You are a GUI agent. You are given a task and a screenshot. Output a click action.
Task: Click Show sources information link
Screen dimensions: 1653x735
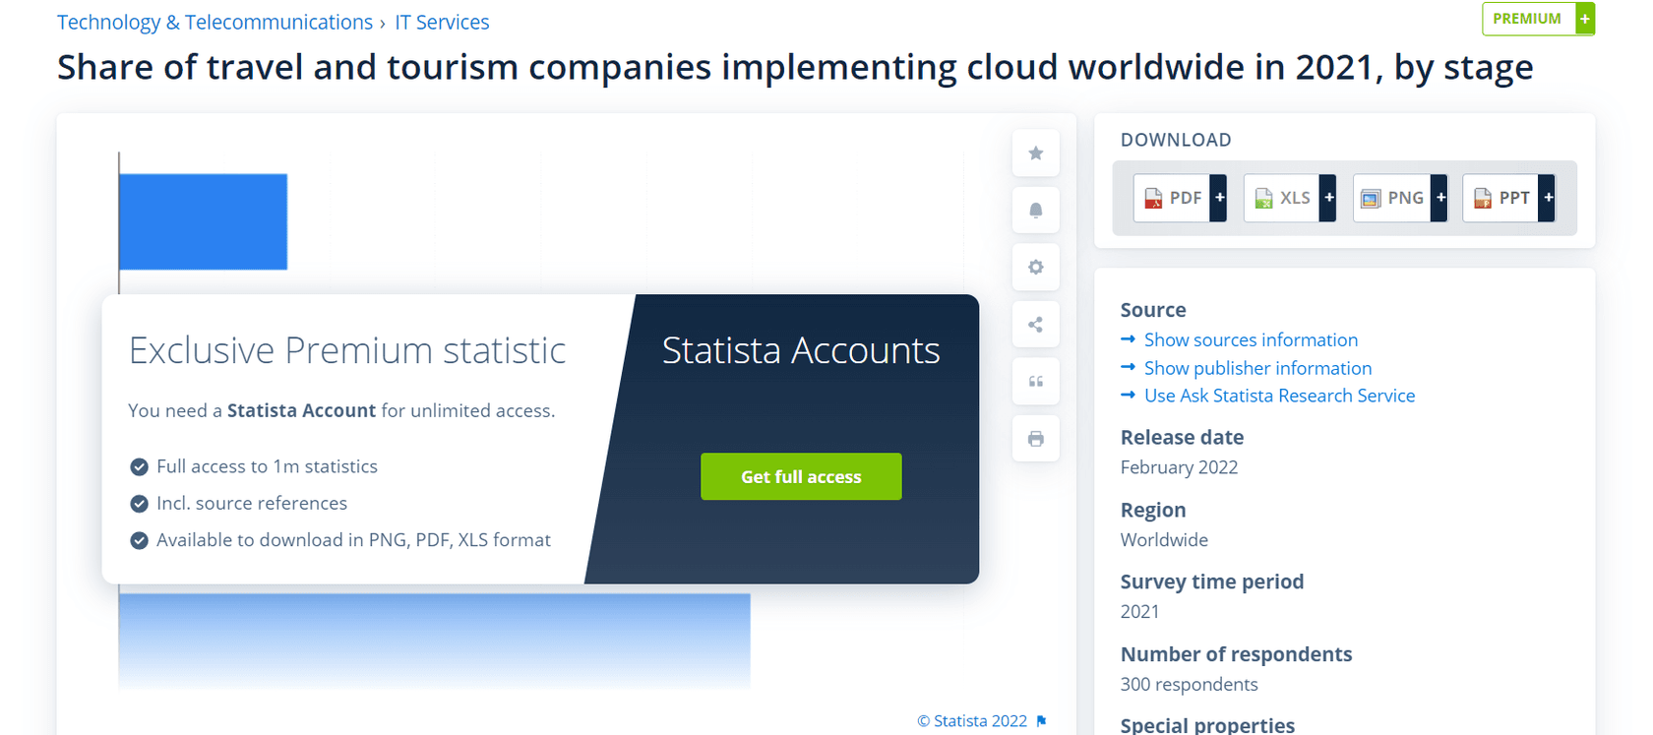[x=1251, y=339]
